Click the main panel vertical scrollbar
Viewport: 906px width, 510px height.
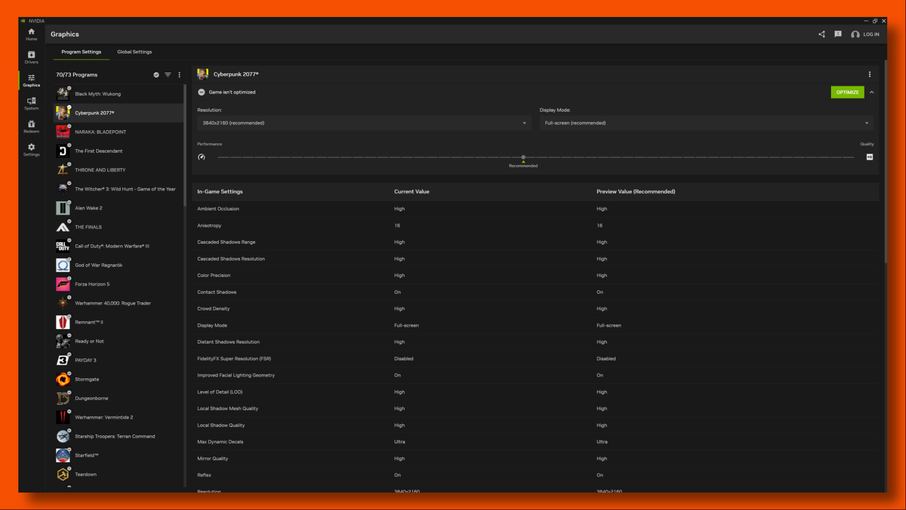tap(885, 162)
